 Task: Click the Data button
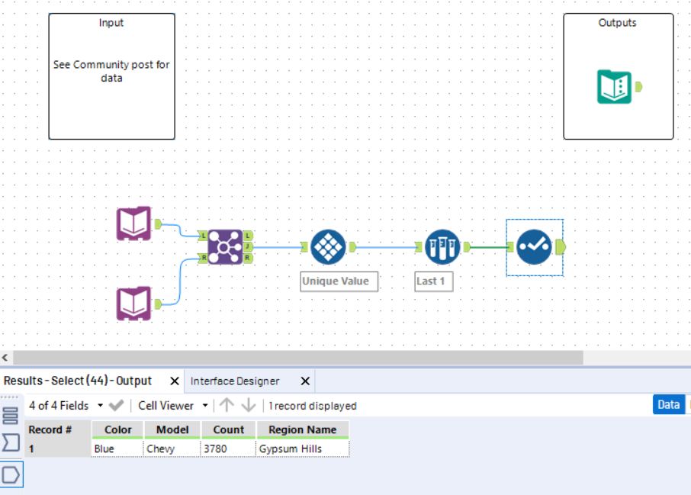click(669, 405)
